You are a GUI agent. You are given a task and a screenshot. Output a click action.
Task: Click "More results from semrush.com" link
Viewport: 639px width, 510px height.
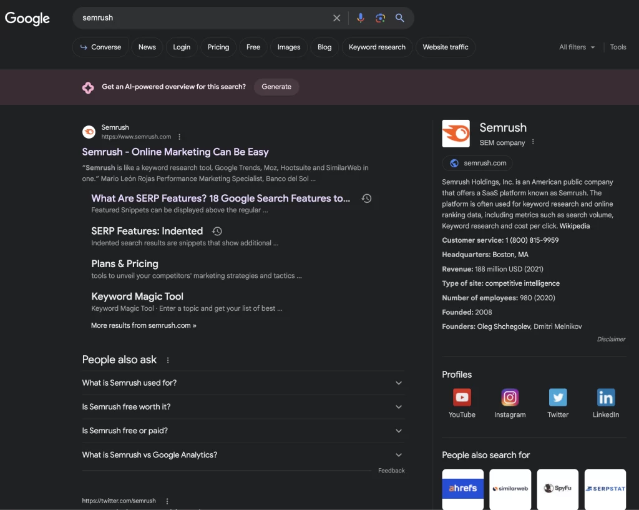pyautogui.click(x=144, y=325)
